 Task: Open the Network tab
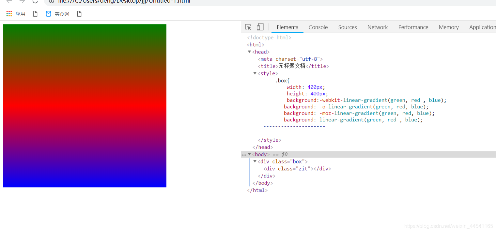click(x=378, y=27)
